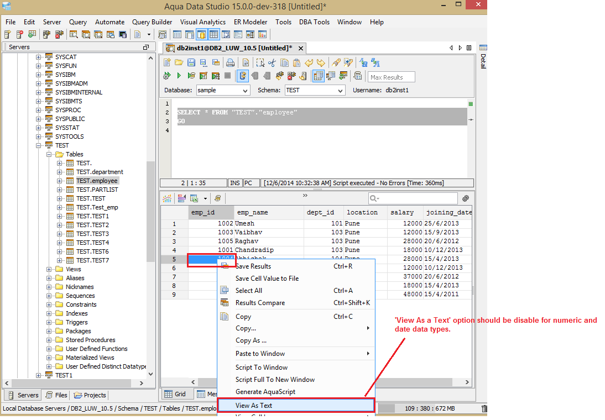Click the Cut scissors icon
This screenshot has width=605, height=420.
[272, 62]
